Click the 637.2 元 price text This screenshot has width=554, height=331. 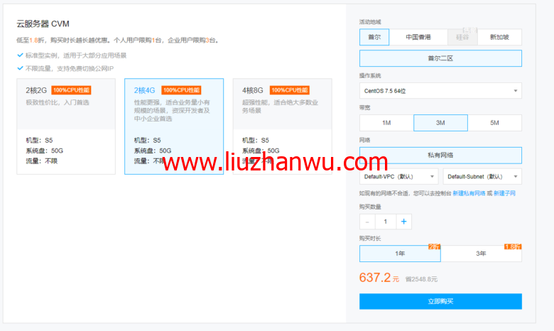tap(379, 278)
